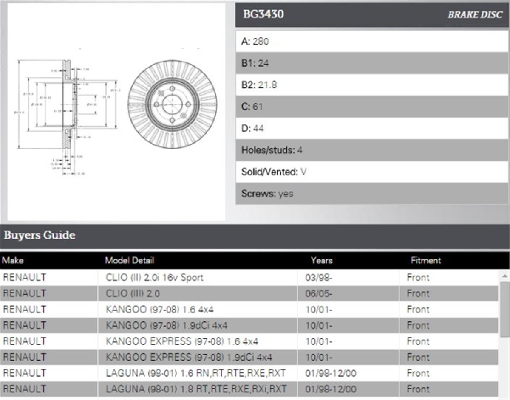This screenshot has height=400, width=510.
Task: Select the BG3430 part number heading
Action: pyautogui.click(x=263, y=14)
